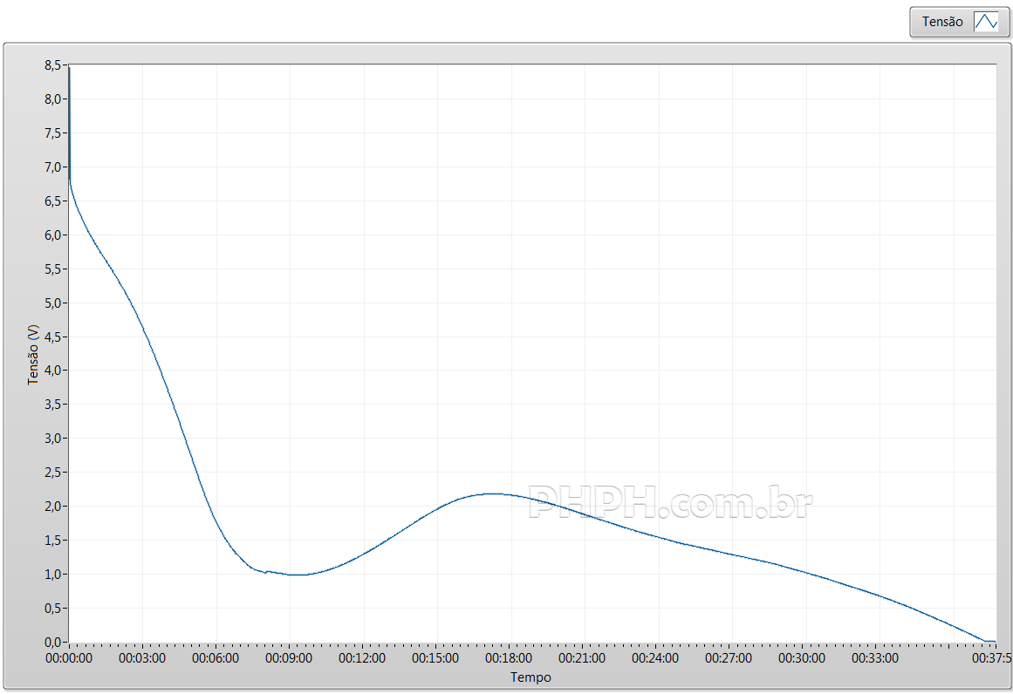Screen dimensions: 1013x694
Task: Click the 00:00:00 start time label
Action: (x=69, y=658)
